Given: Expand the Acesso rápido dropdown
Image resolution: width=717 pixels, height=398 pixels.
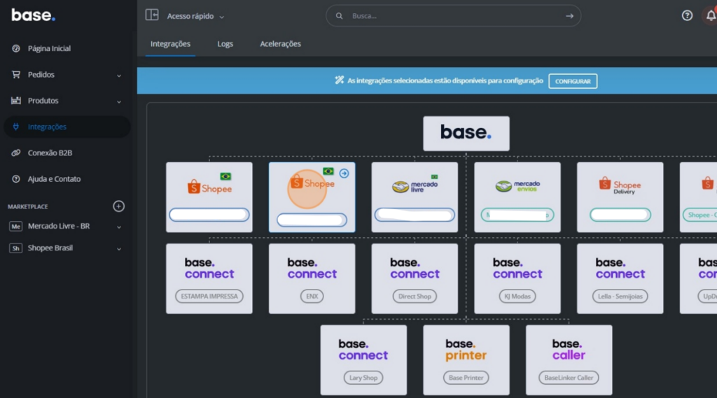Looking at the screenshot, I should click(196, 16).
